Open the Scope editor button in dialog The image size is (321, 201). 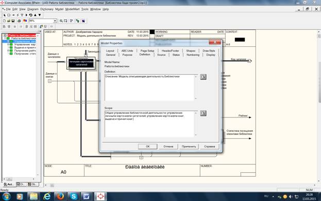pyautogui.click(x=203, y=113)
